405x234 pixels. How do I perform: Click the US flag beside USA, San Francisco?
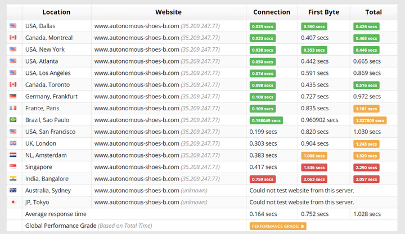(x=13, y=132)
